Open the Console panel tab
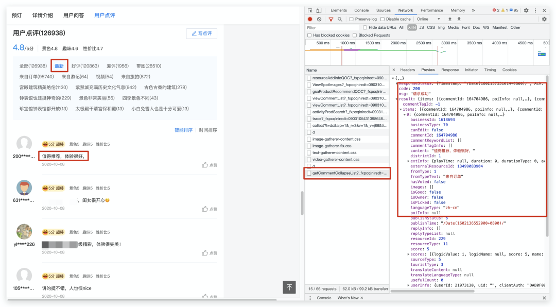The width and height of the screenshot is (556, 307). click(x=361, y=10)
